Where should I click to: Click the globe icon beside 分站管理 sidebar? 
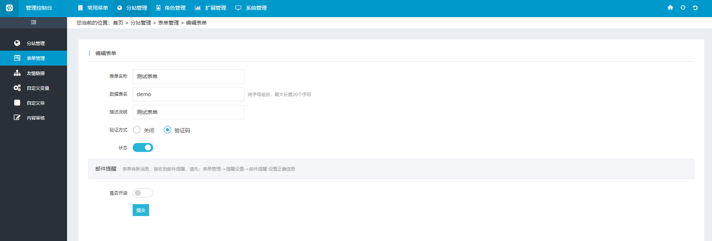[17, 43]
